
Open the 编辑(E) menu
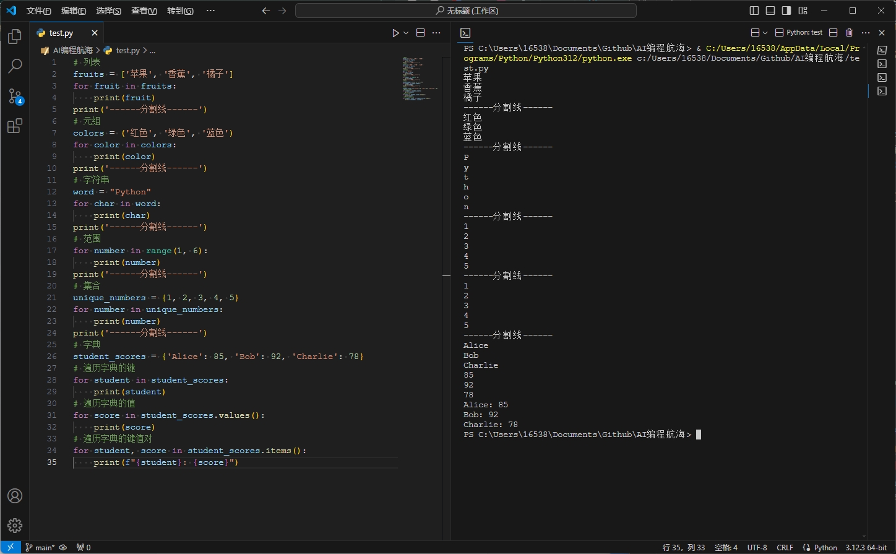click(74, 11)
